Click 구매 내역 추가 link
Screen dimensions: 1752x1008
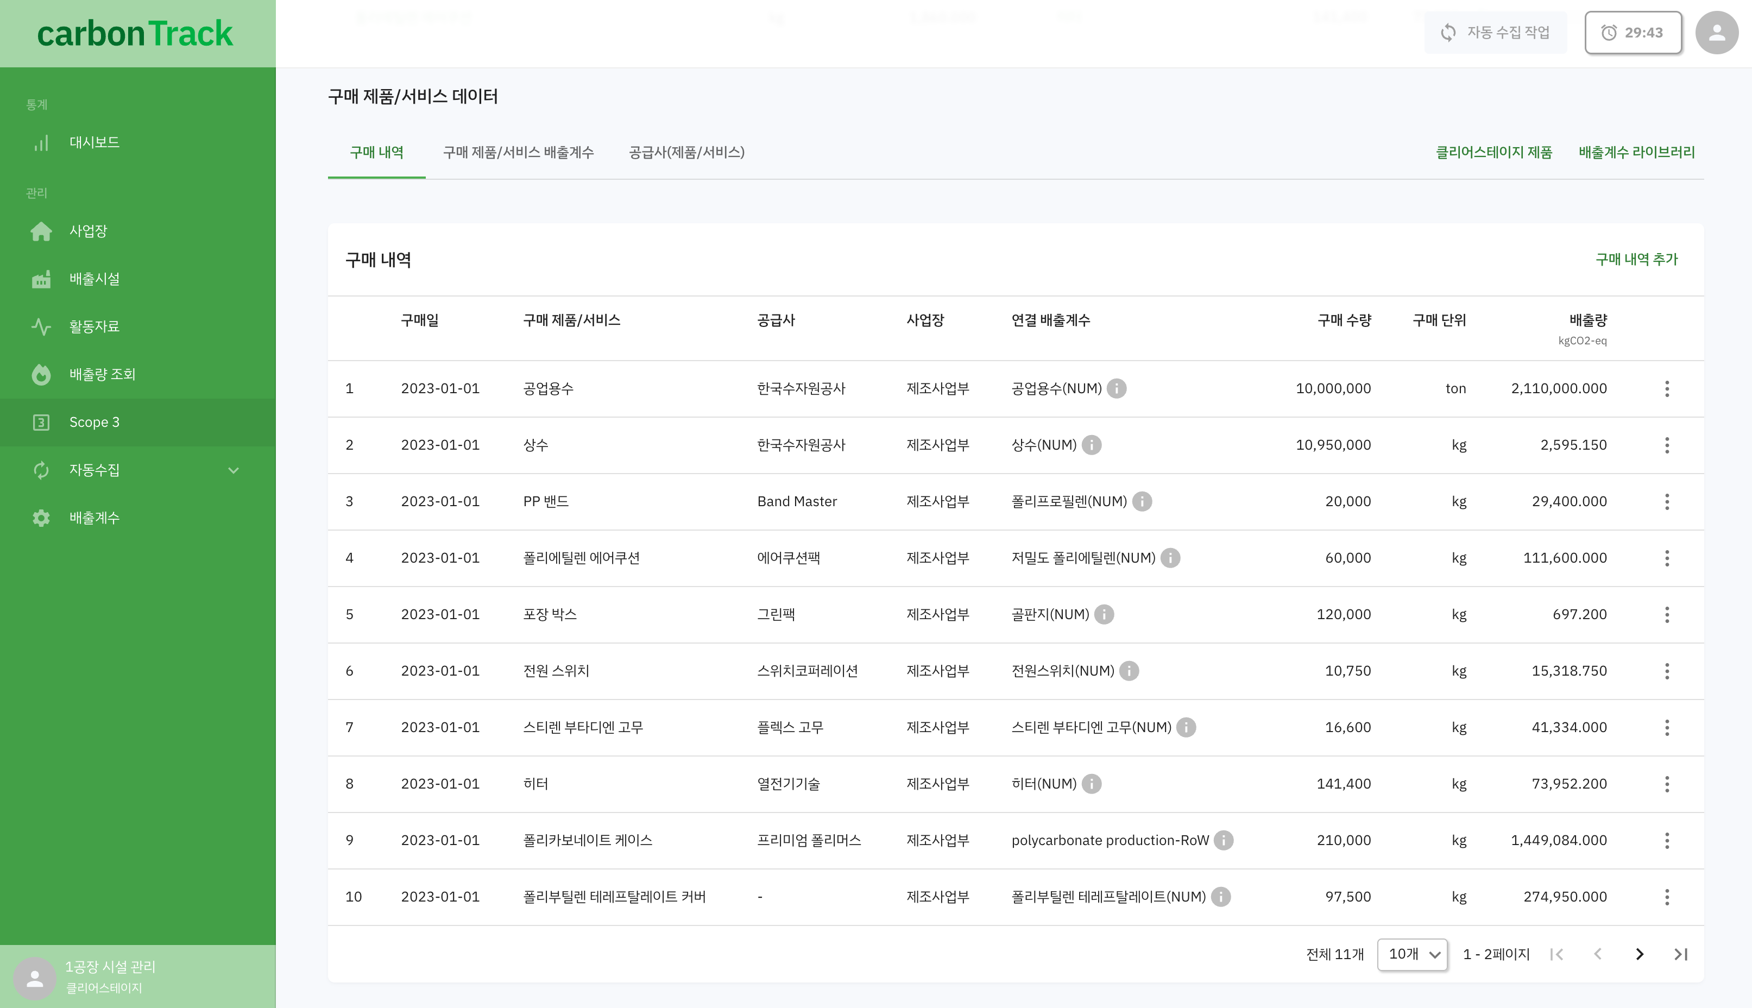point(1636,260)
